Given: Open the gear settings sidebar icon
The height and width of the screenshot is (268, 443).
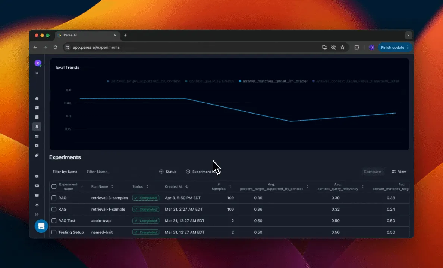Looking at the screenshot, I should [37, 176].
